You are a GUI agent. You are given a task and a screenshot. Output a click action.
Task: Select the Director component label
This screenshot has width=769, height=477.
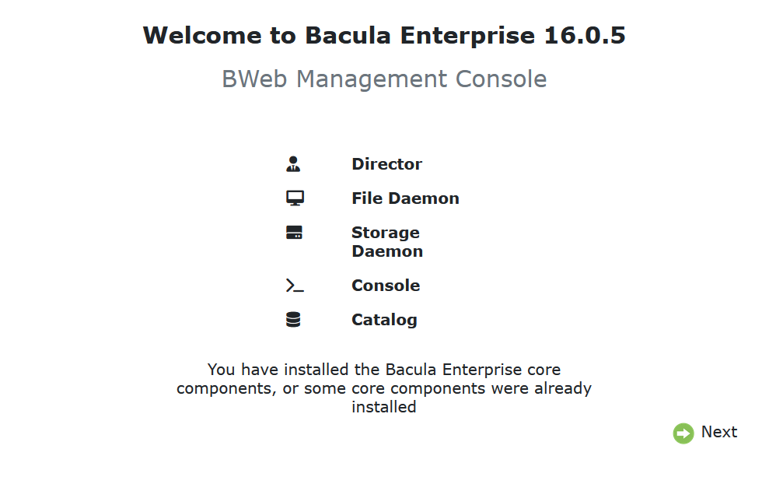[386, 164]
